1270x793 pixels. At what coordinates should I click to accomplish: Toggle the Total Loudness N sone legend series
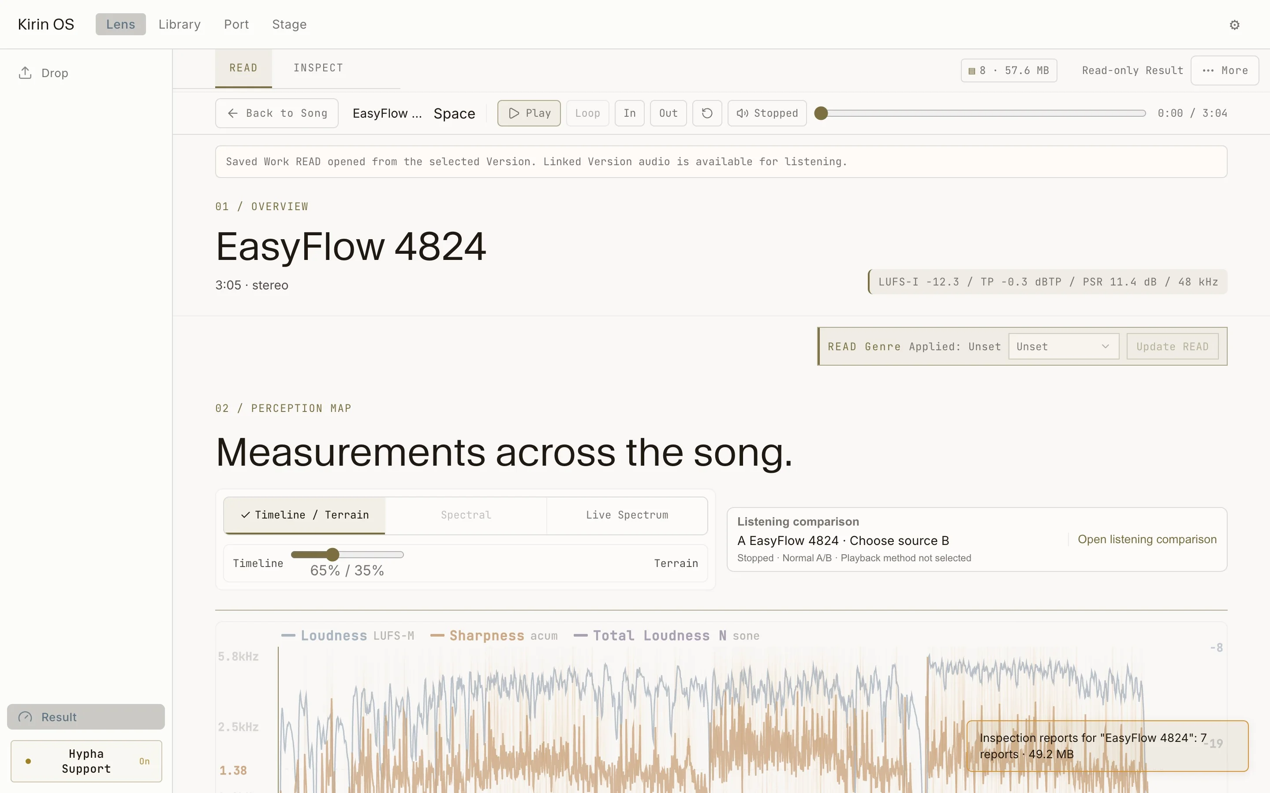tap(666, 636)
